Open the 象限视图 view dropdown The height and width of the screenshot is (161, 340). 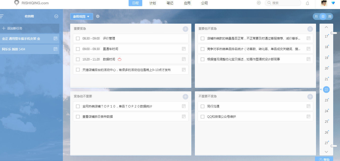(x=81, y=16)
